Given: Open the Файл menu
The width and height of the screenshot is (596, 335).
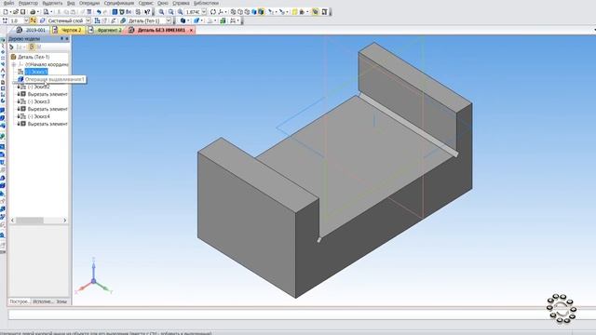Looking at the screenshot, I should pyautogui.click(x=8, y=3).
